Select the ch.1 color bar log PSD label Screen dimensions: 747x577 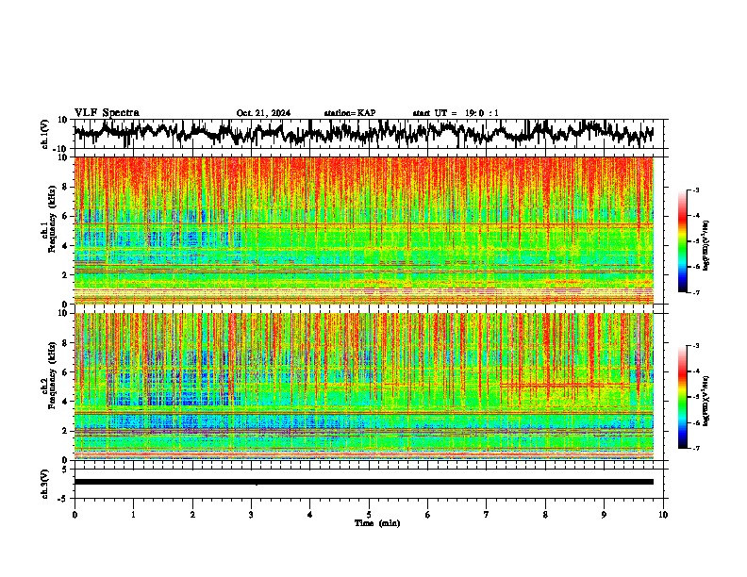(x=705, y=246)
